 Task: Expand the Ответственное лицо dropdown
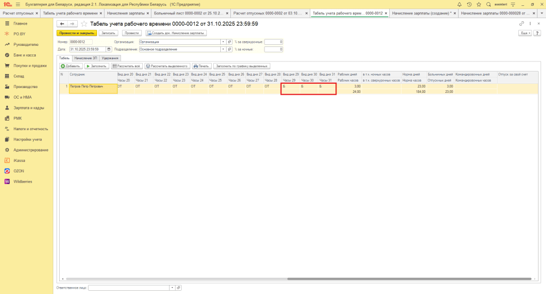click(172, 288)
